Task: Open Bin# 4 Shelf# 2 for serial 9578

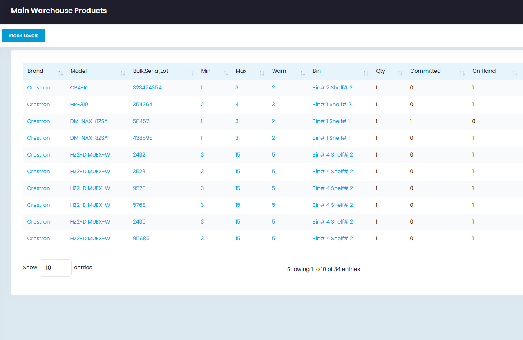Action: pyautogui.click(x=333, y=188)
